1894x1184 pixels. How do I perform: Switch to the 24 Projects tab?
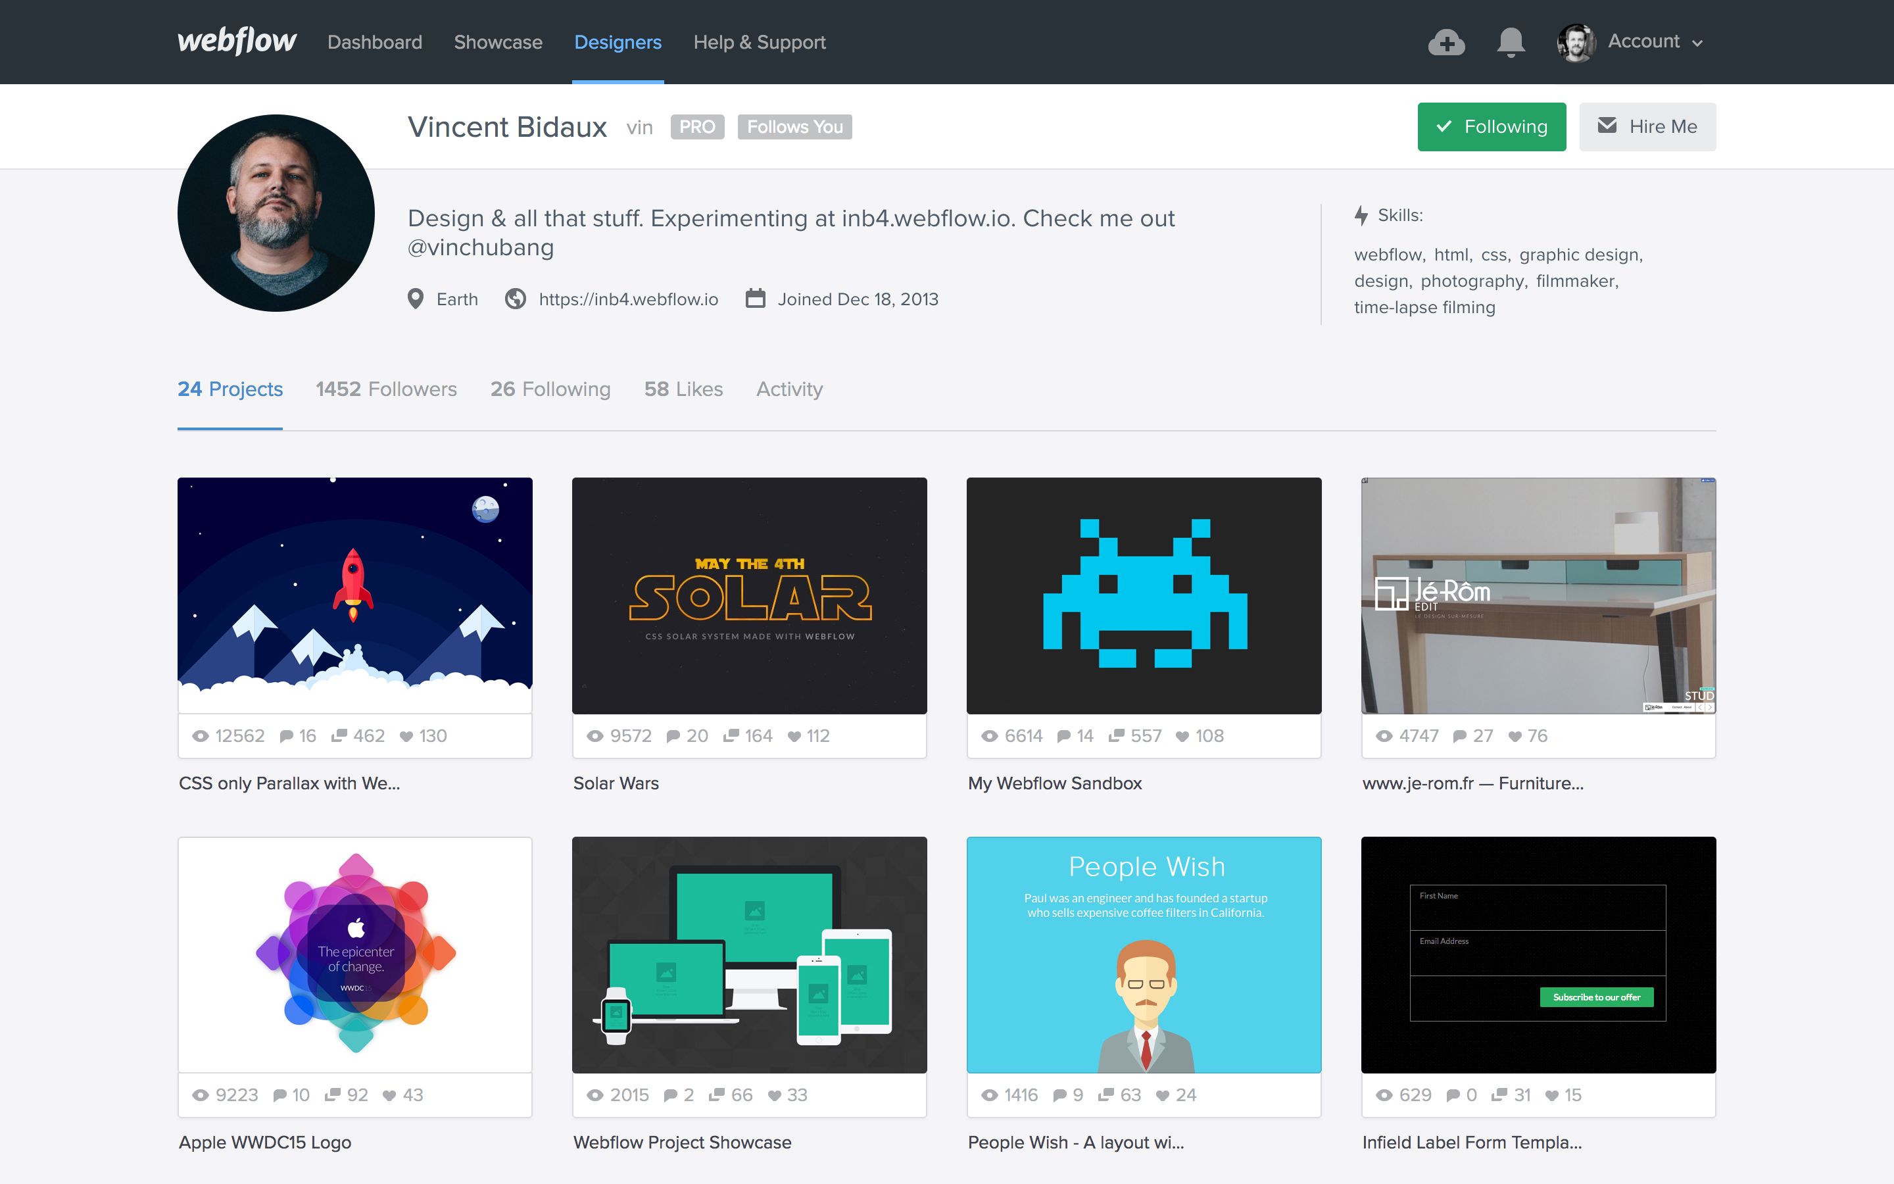[x=230, y=389]
